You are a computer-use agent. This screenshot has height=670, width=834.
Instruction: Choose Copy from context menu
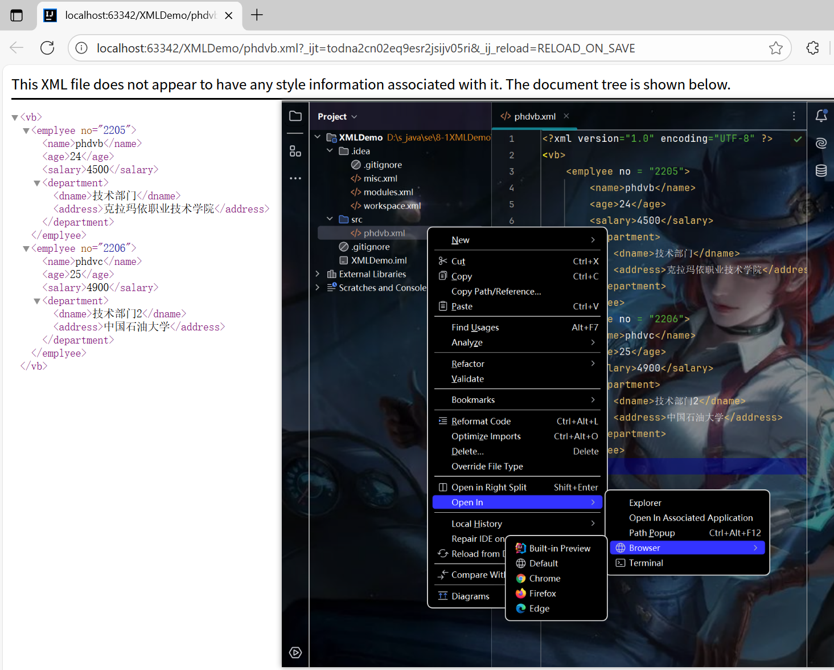pos(516,276)
